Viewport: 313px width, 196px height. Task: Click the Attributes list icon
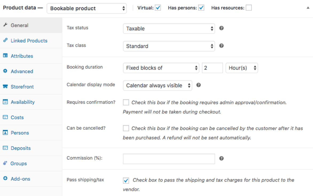[5, 56]
